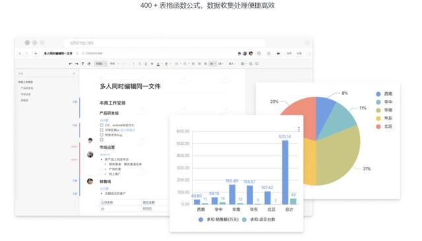This screenshot has height=241, width=422.
Task: Click the redo arrow in the toolbar
Action: point(76,64)
